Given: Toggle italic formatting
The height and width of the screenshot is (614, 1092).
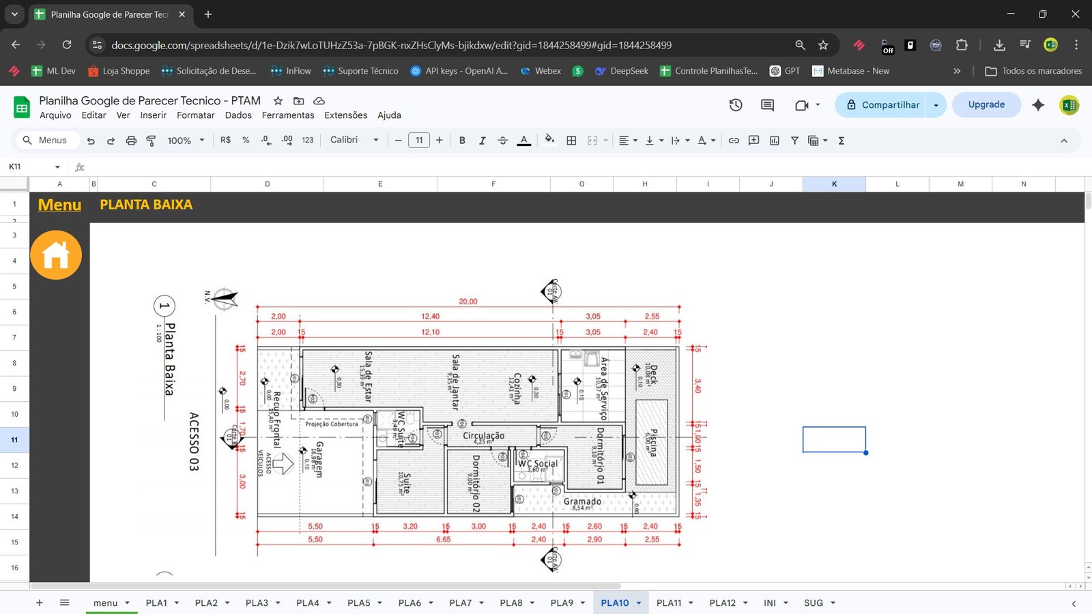Looking at the screenshot, I should 483,141.
